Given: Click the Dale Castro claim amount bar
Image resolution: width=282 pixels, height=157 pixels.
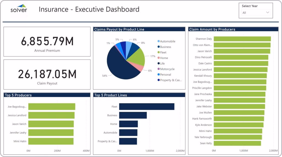Looking at the screenshot, I should pyautogui.click(x=241, y=63).
